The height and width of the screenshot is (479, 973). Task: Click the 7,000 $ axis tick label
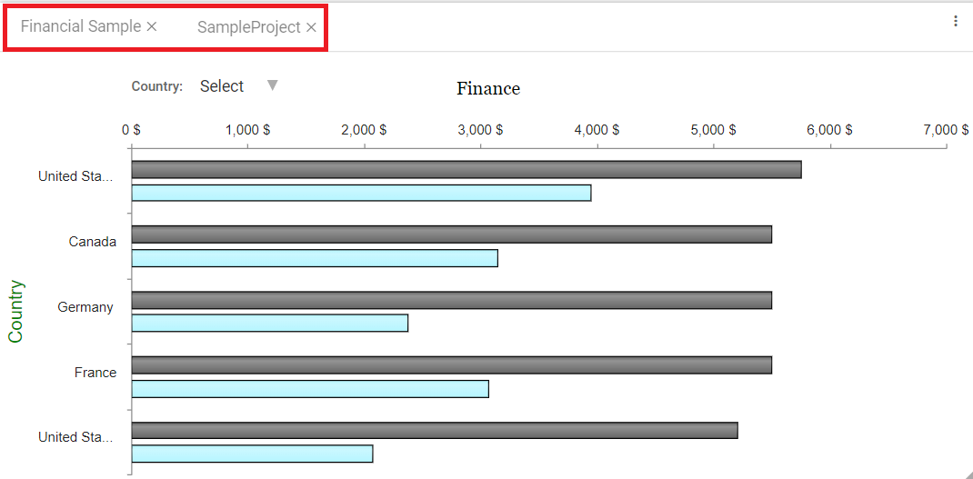click(x=946, y=130)
